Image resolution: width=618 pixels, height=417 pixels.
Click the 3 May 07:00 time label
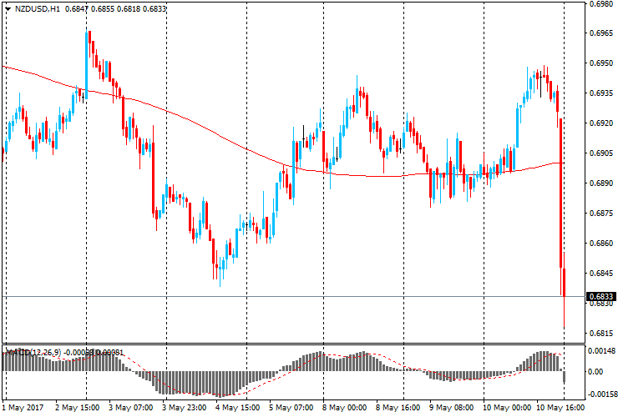(130, 408)
